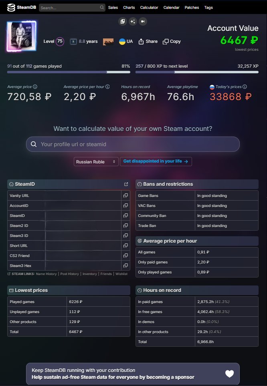This screenshot has height=386, width=267.
Task: Copy the Steam3 Hex value
Action: (125, 265)
